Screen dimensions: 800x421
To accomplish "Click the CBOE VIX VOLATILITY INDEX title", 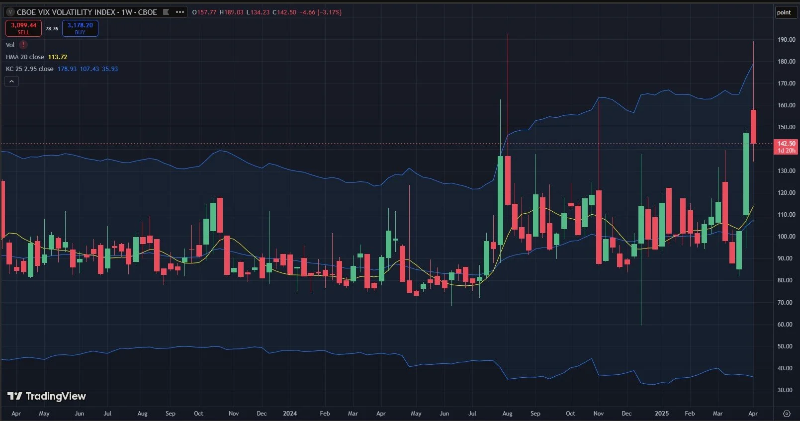I will (x=87, y=12).
